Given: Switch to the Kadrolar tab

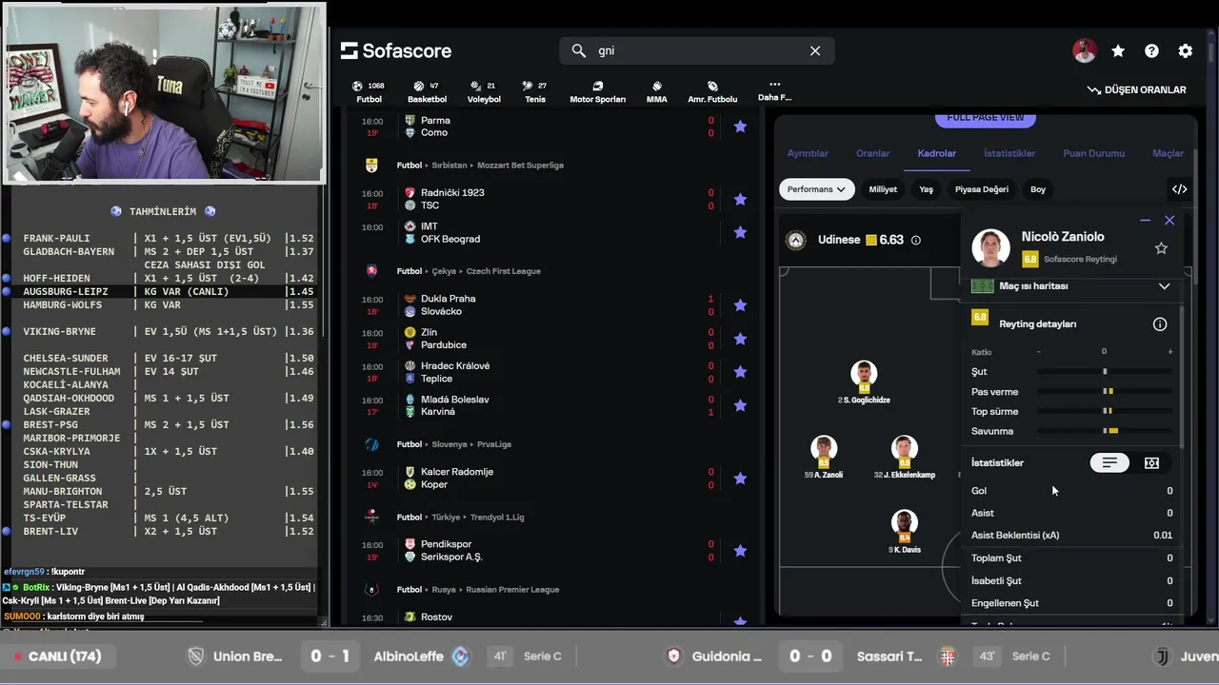Looking at the screenshot, I should (x=936, y=153).
